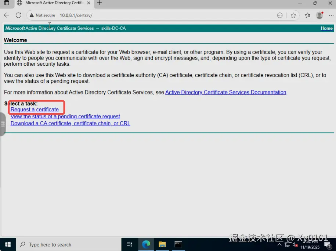The width and height of the screenshot is (336, 251).
Task: Open the notification center icon
Action: coord(328,245)
